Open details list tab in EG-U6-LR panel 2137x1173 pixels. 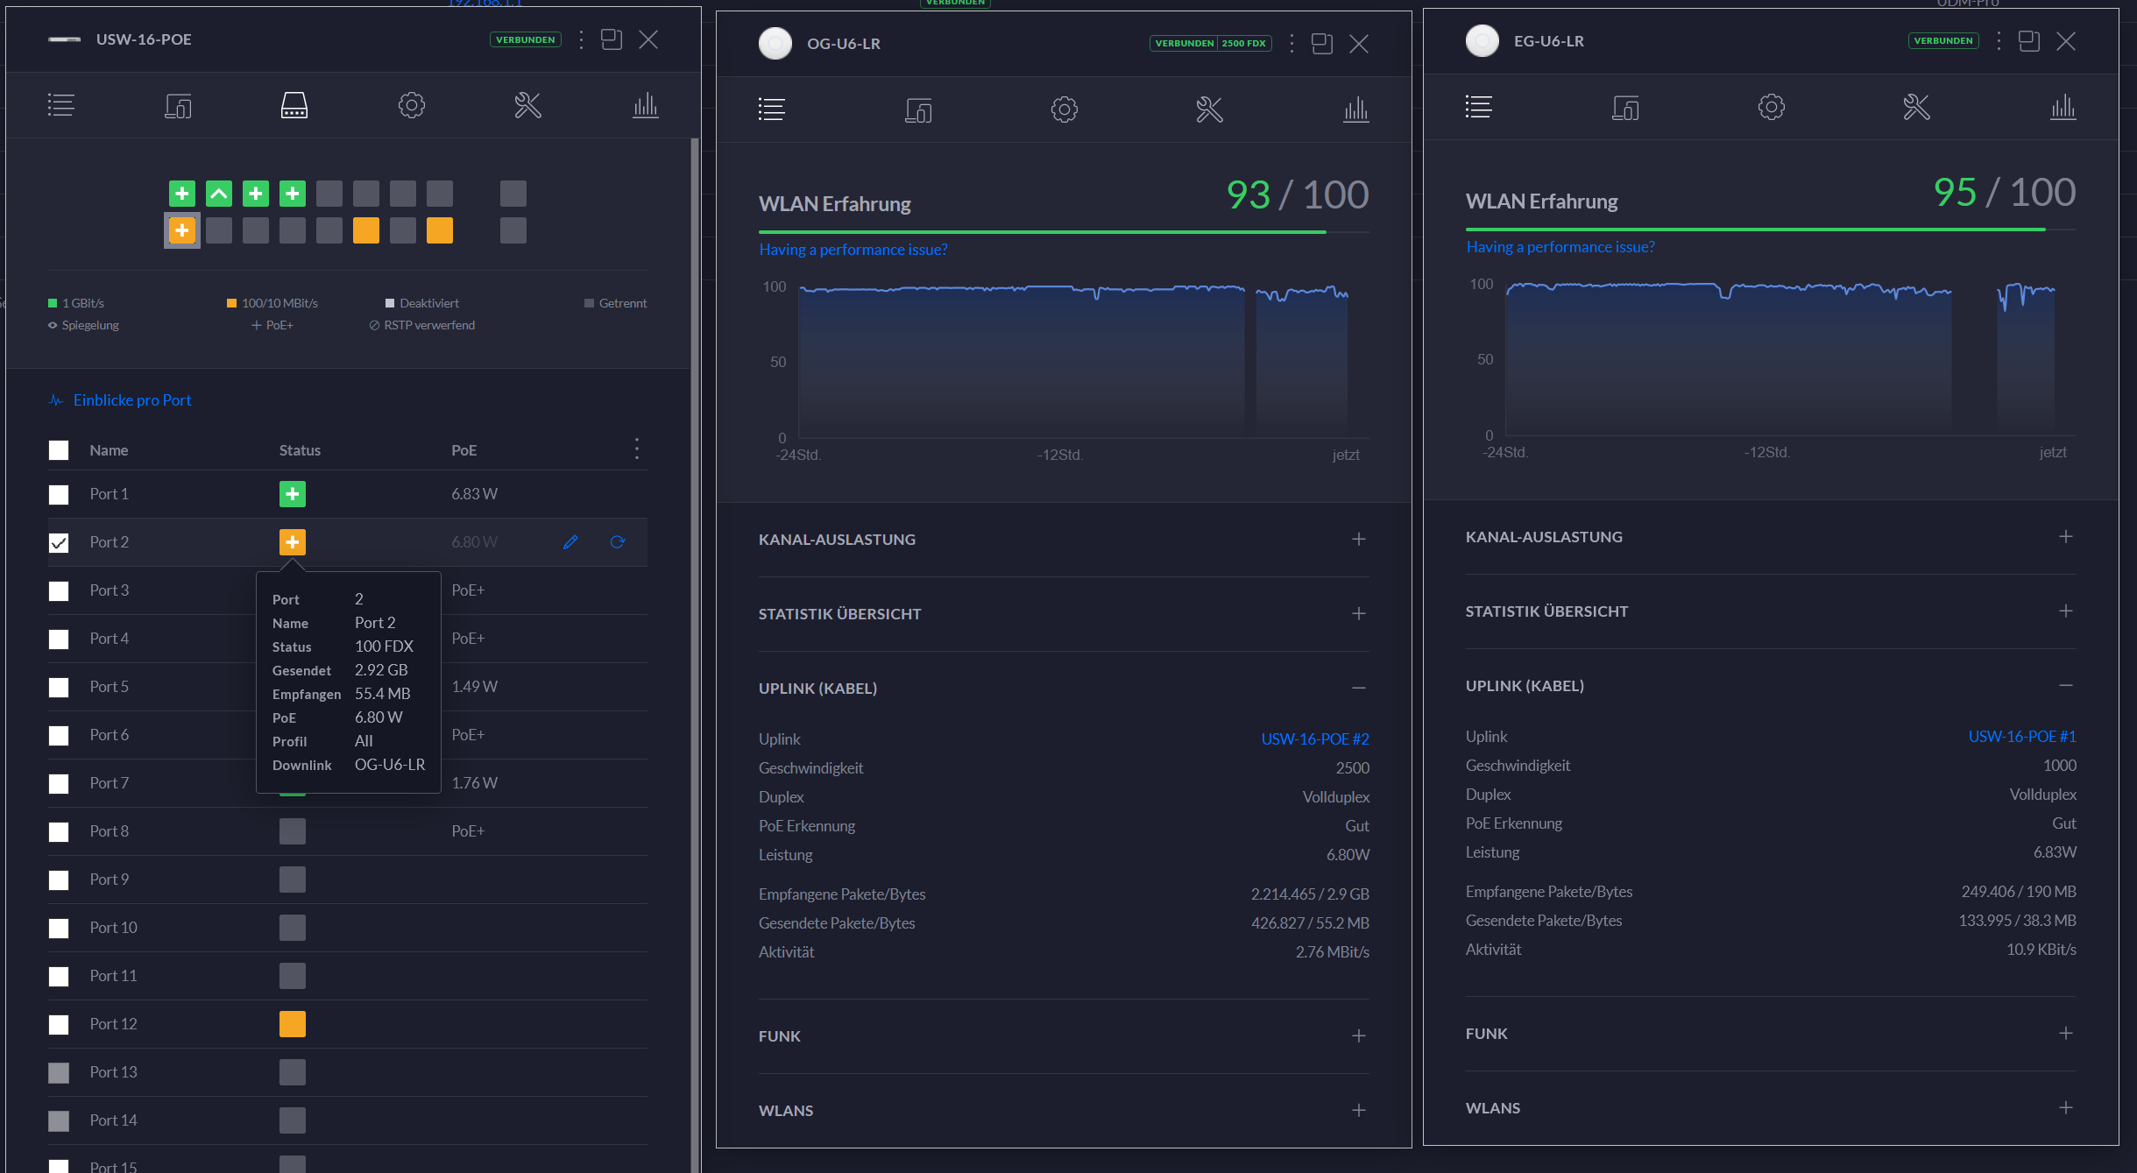click(1478, 107)
